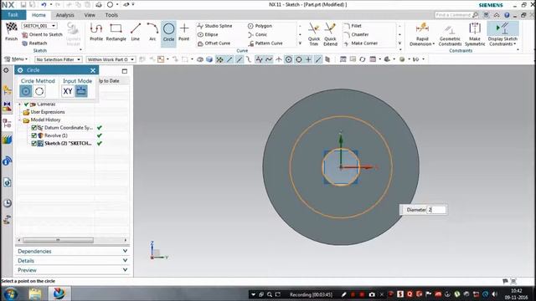
Task: Toggle Revolve (1) checkbox
Action: (x=33, y=135)
